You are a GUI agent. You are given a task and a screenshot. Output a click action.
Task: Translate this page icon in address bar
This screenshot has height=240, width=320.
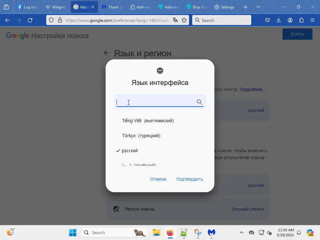[x=175, y=20]
